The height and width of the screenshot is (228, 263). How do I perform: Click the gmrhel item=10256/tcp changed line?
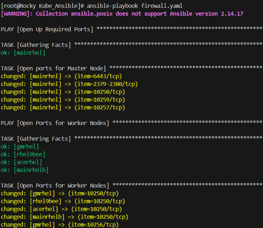tap(60, 224)
